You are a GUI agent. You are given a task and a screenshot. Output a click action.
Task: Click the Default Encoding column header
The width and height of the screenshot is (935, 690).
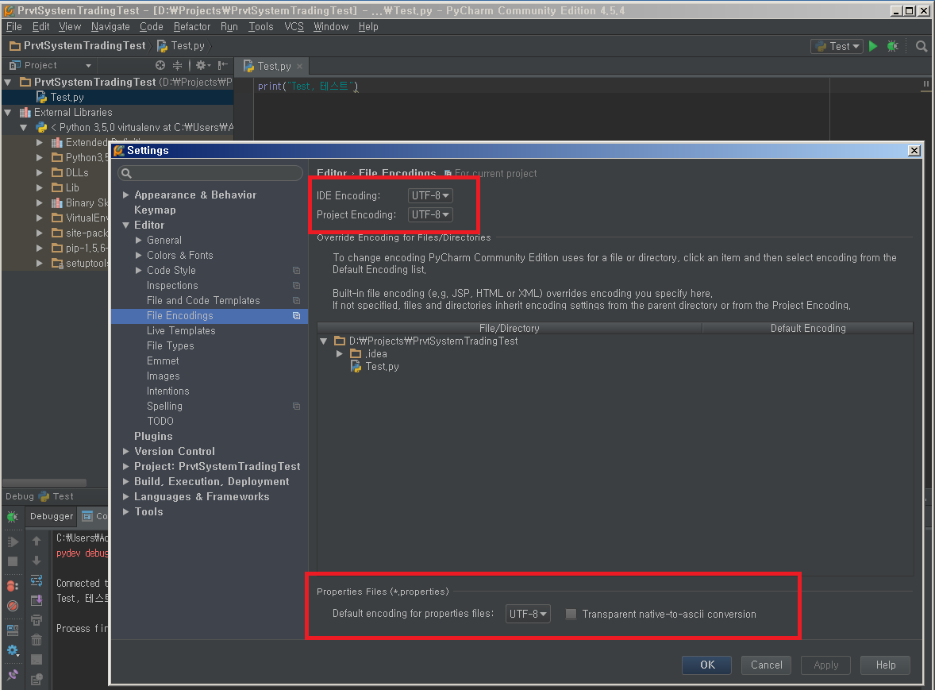[808, 329]
